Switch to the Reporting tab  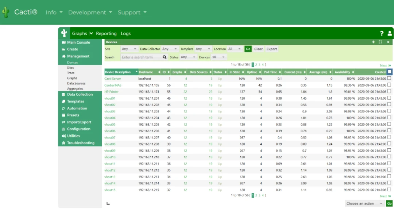pos(106,33)
